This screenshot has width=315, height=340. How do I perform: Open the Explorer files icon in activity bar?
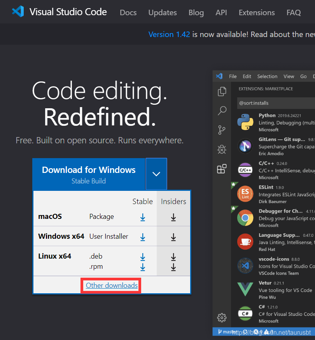pos(222,91)
